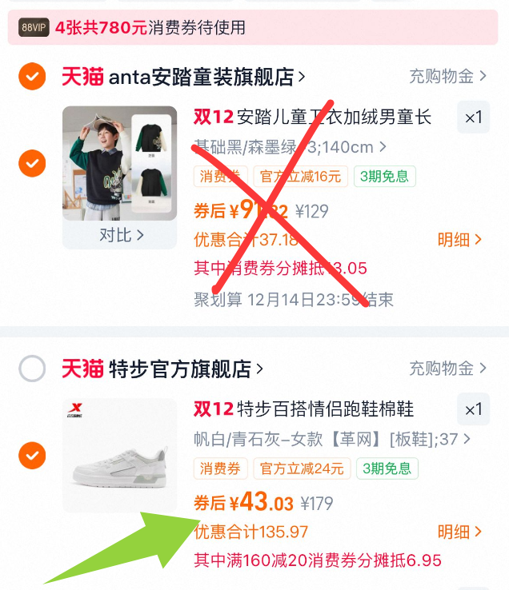Click the Tmall logo beside the anta store
509x590 pixels.
pos(82,77)
